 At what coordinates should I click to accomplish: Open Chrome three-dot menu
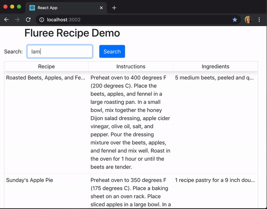(x=259, y=20)
